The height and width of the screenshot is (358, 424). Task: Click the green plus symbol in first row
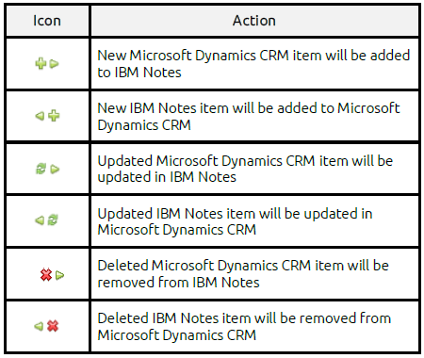[41, 64]
